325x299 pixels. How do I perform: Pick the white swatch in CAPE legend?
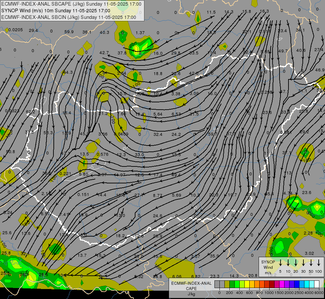[x=316, y=284]
